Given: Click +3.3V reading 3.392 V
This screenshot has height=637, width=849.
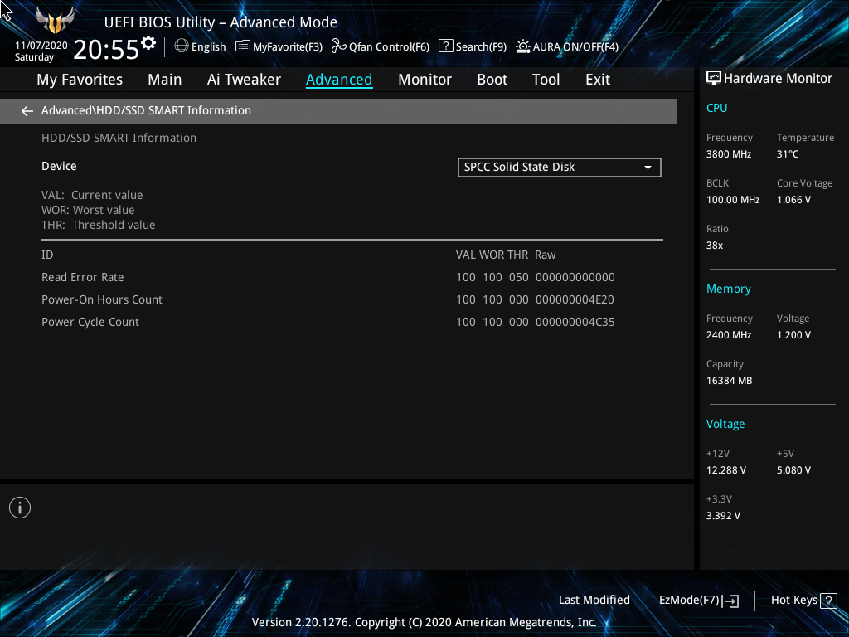Looking at the screenshot, I should pos(723,516).
